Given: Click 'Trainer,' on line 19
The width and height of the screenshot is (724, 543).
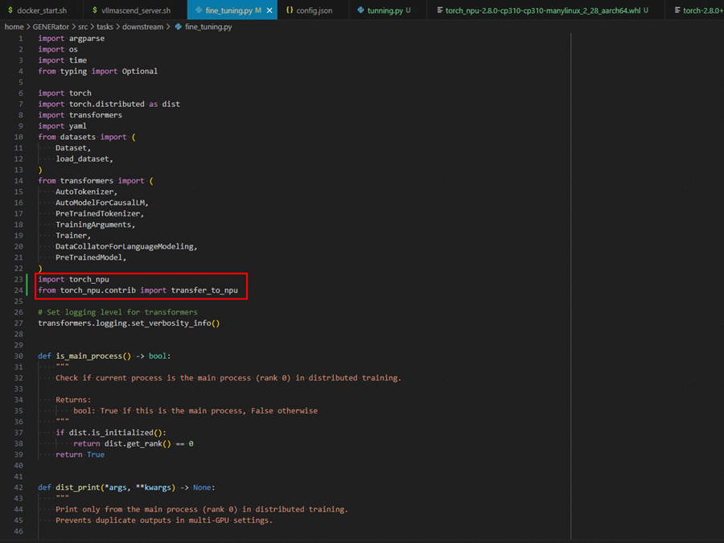Looking at the screenshot, I should [73, 236].
